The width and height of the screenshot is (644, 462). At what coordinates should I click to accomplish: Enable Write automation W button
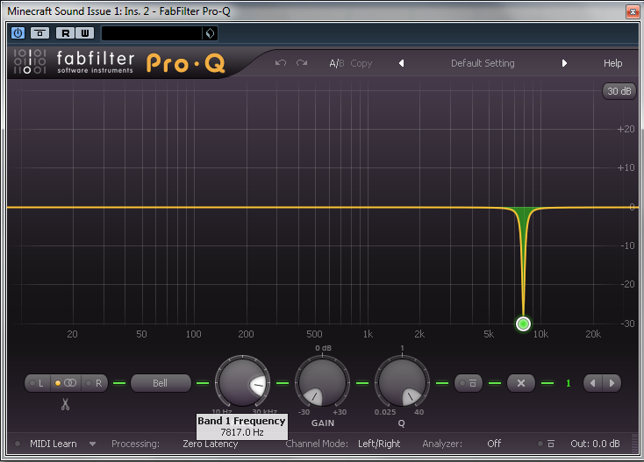click(x=84, y=32)
